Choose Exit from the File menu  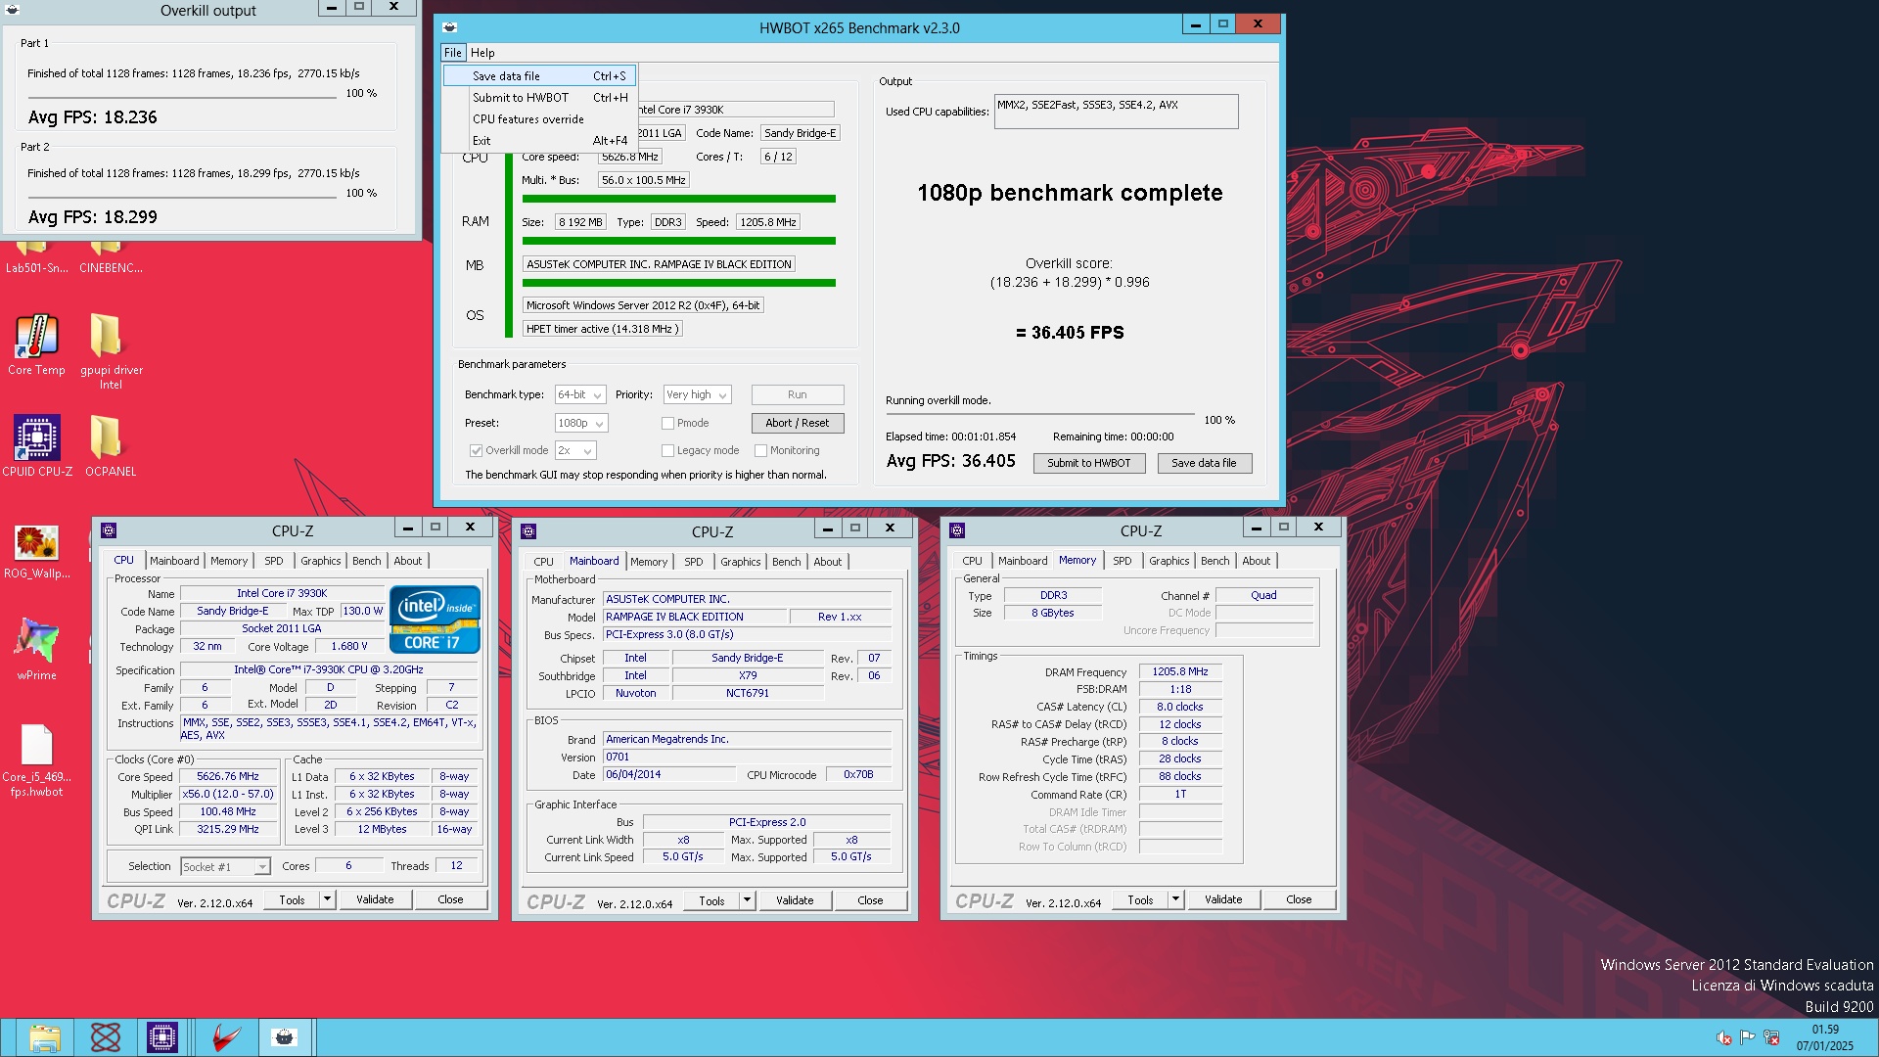539,141
